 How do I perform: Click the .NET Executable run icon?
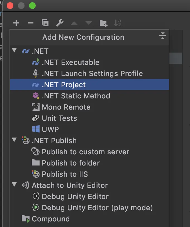tap(36, 62)
